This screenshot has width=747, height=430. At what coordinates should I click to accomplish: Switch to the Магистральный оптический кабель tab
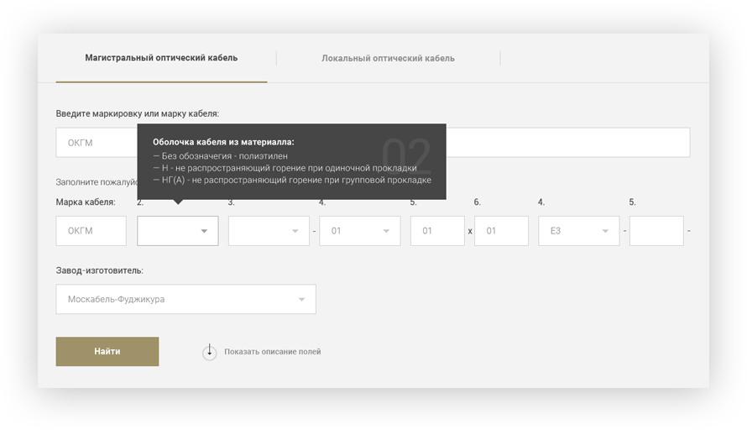(161, 58)
